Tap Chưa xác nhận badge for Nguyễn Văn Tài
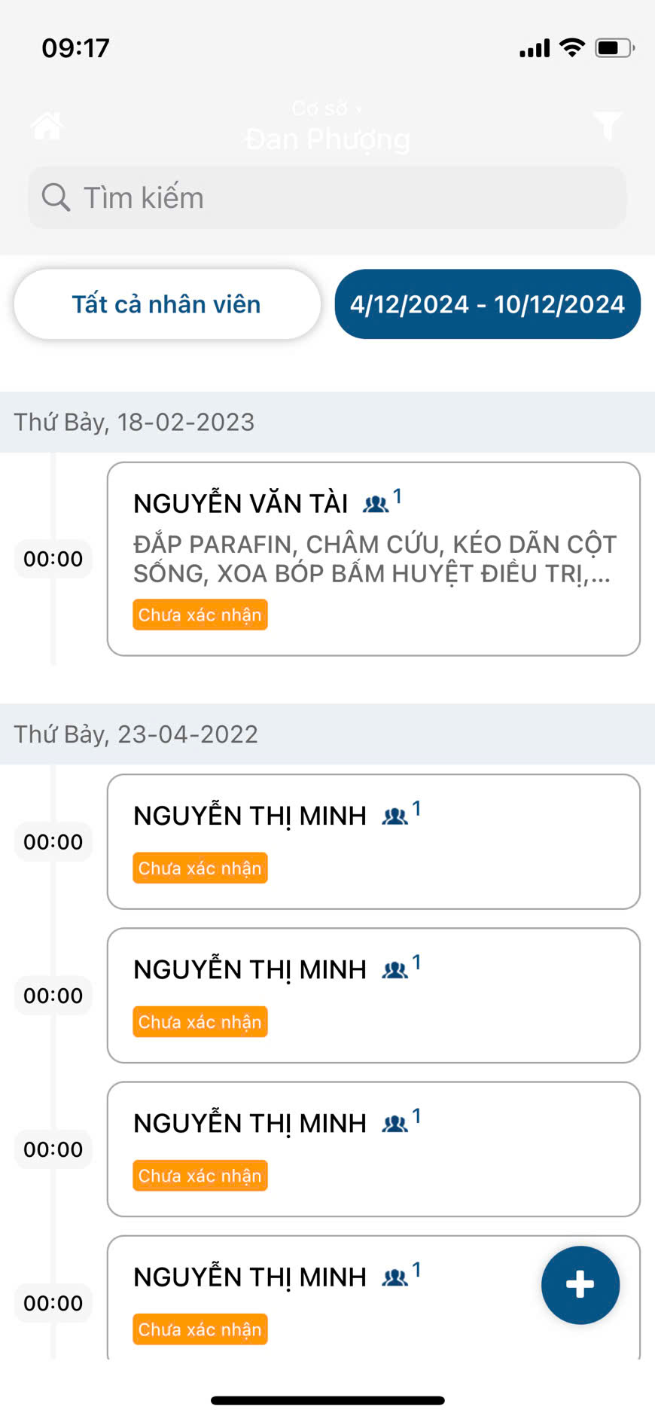Viewport: 655px width, 1419px height. click(200, 615)
